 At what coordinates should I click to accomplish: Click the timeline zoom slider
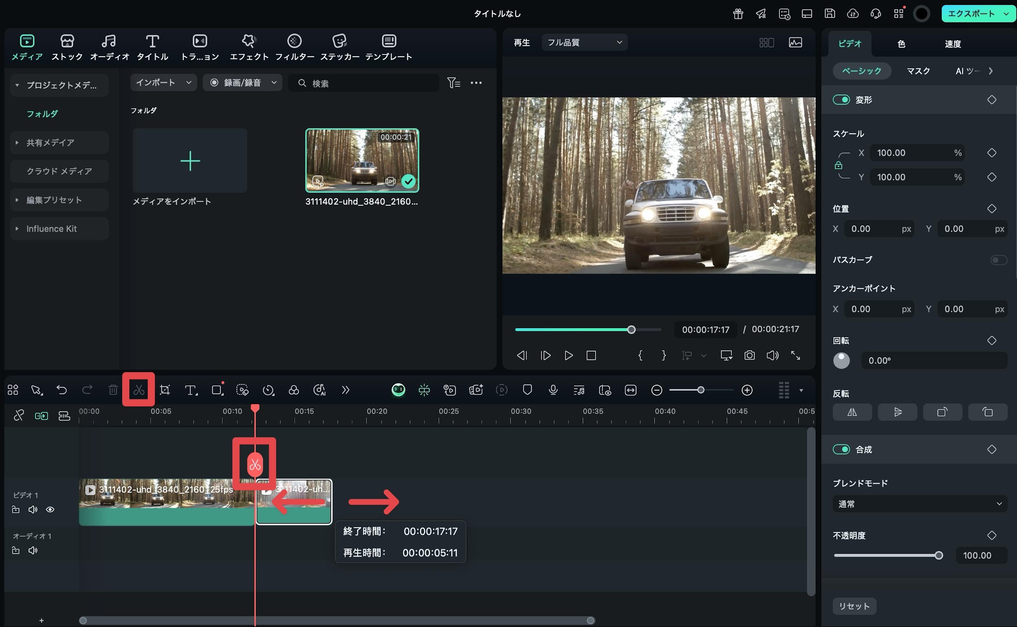click(x=701, y=390)
